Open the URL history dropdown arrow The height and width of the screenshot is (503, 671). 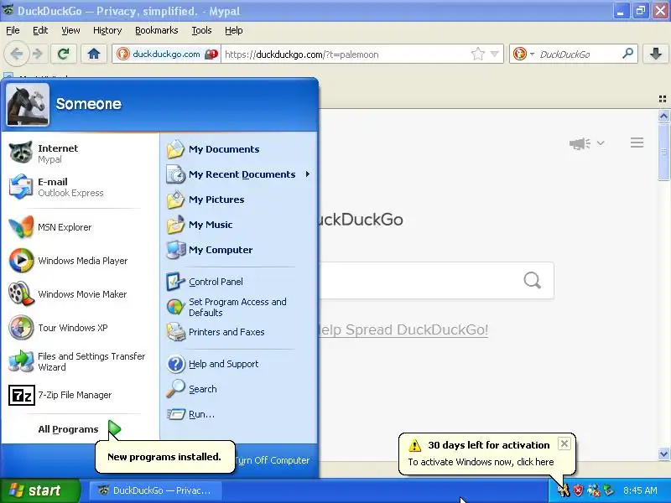tap(495, 54)
